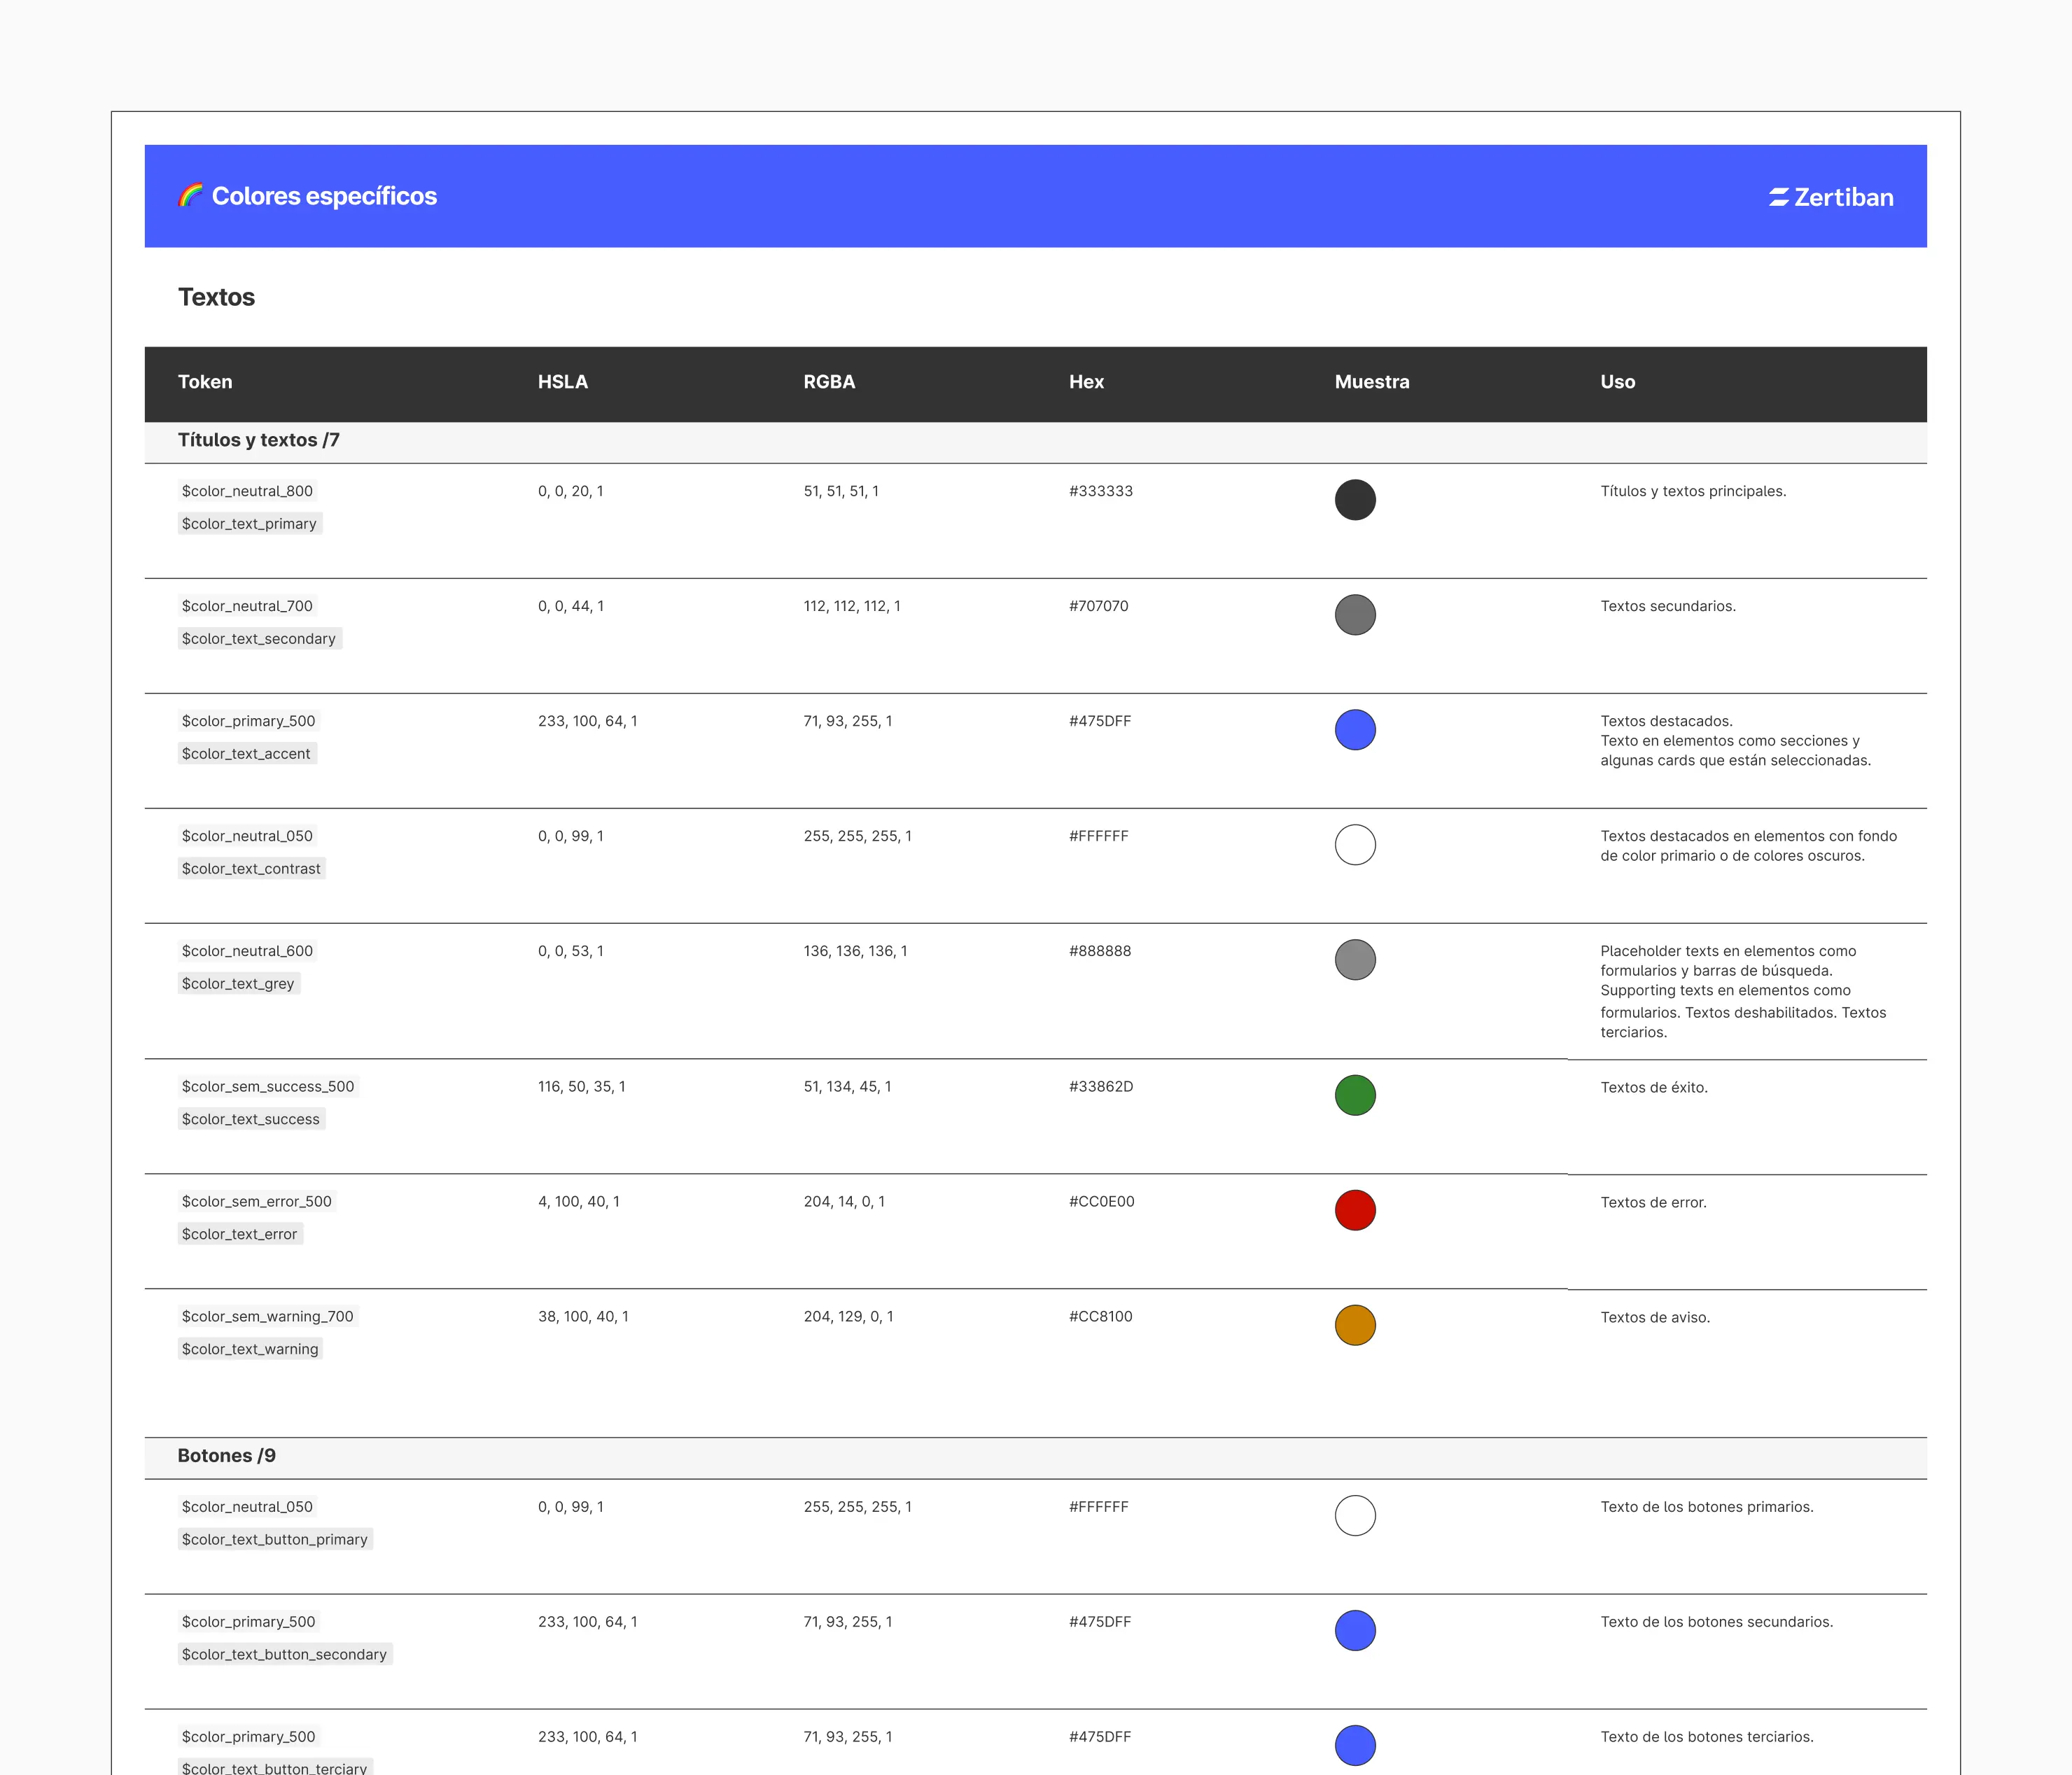Select the 'Botones /9' section row
Screen dimensions: 2072x1775
pyautogui.click(x=227, y=1456)
